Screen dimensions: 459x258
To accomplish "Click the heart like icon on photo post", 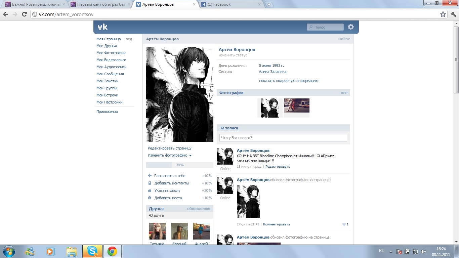I will [x=343, y=224].
